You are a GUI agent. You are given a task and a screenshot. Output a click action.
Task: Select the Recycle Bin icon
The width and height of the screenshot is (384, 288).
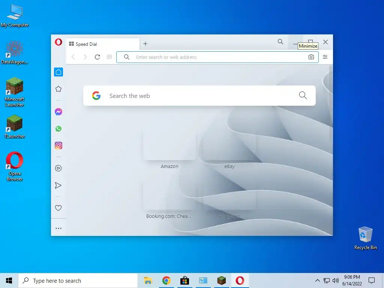(x=365, y=238)
